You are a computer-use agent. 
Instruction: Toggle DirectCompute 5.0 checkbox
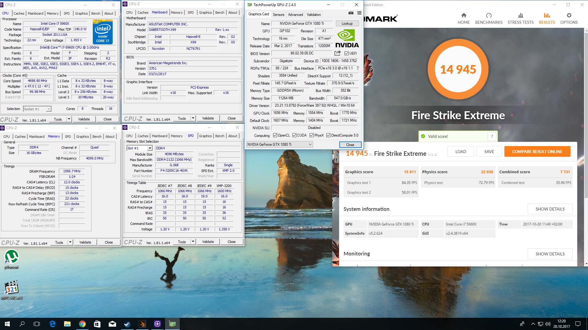coord(328,135)
